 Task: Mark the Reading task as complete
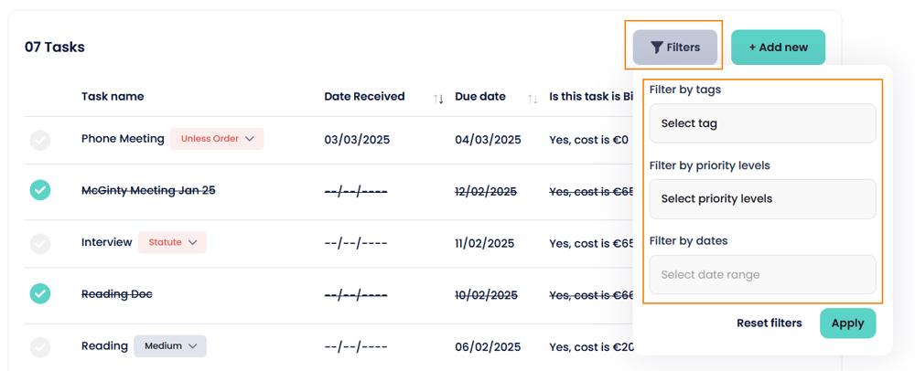(x=39, y=346)
